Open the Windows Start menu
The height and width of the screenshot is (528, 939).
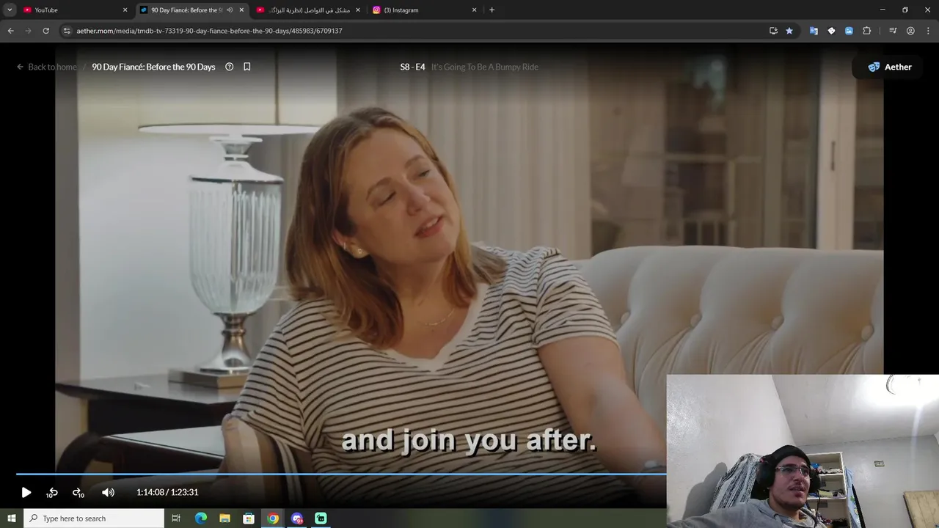tap(12, 518)
